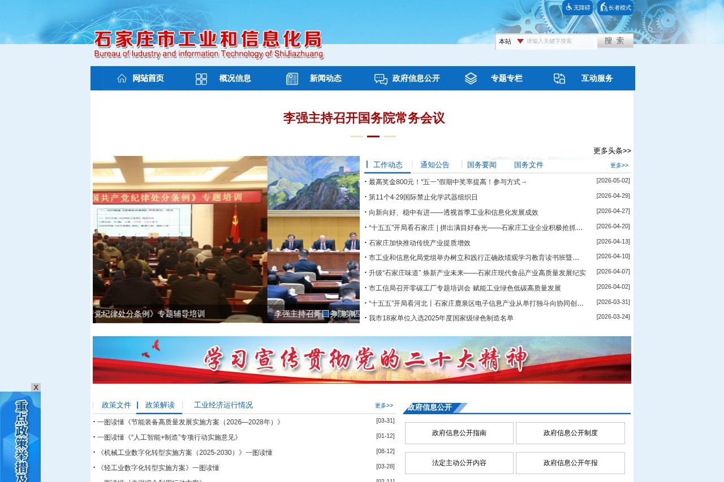This screenshot has width=724, height=482.
Task: Click the 政府信息公开 section header
Action: [x=430, y=407]
